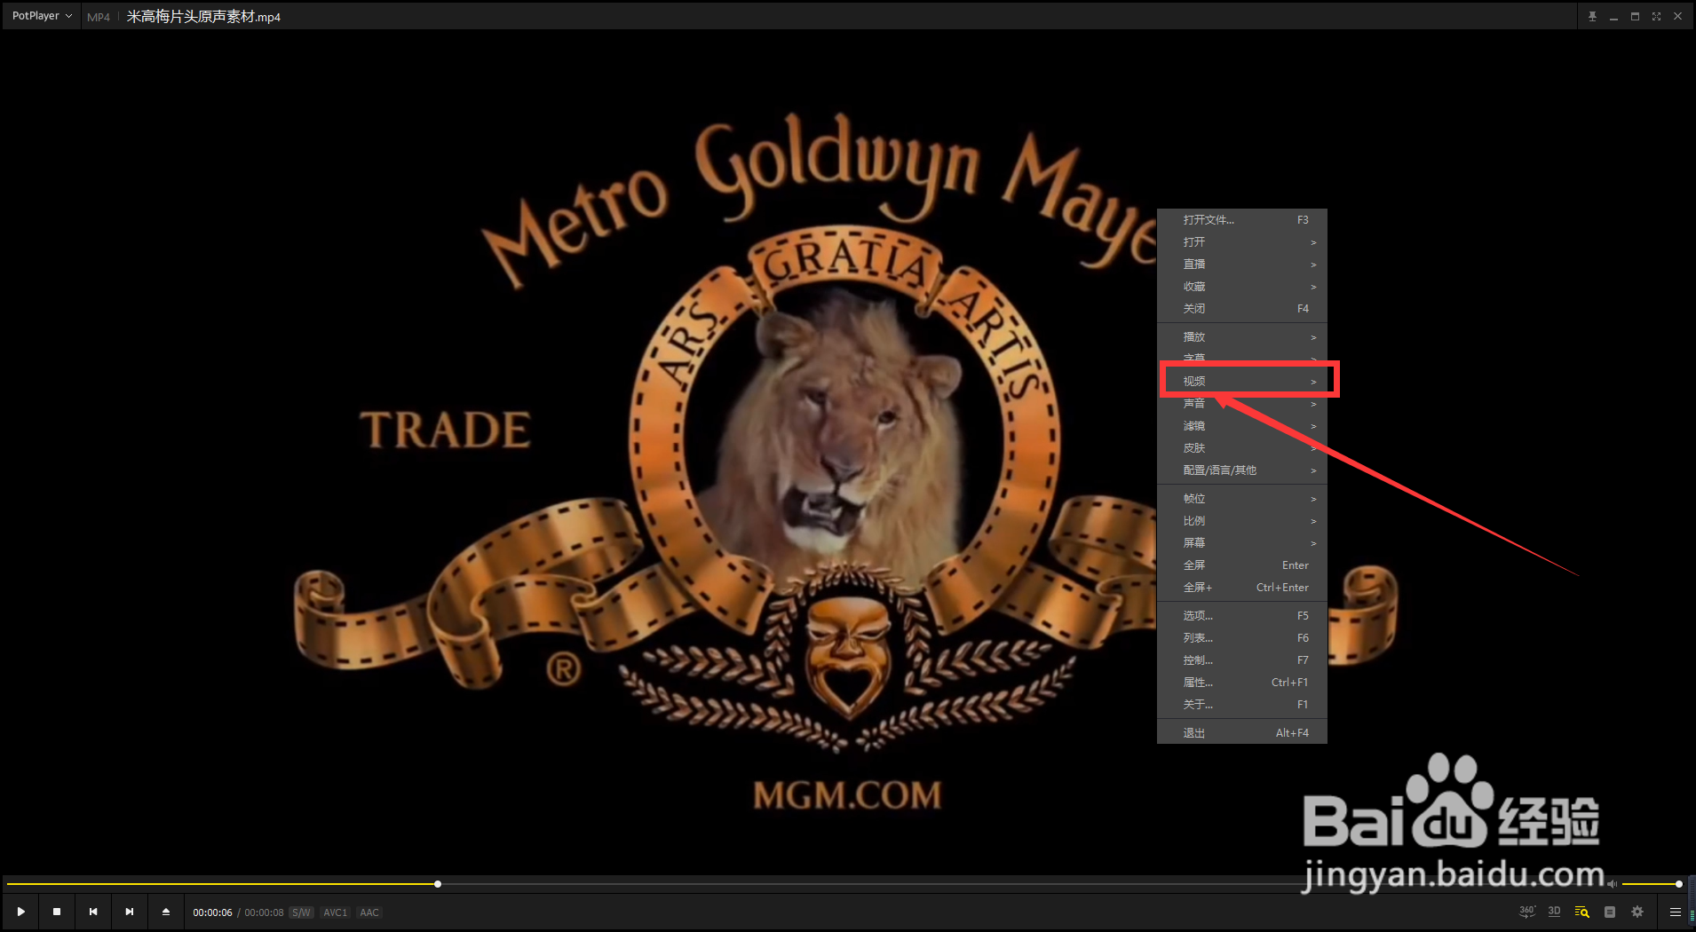Screen dimensions: 1696x932
Task: Open 属性... properties entry
Action: (1242, 683)
